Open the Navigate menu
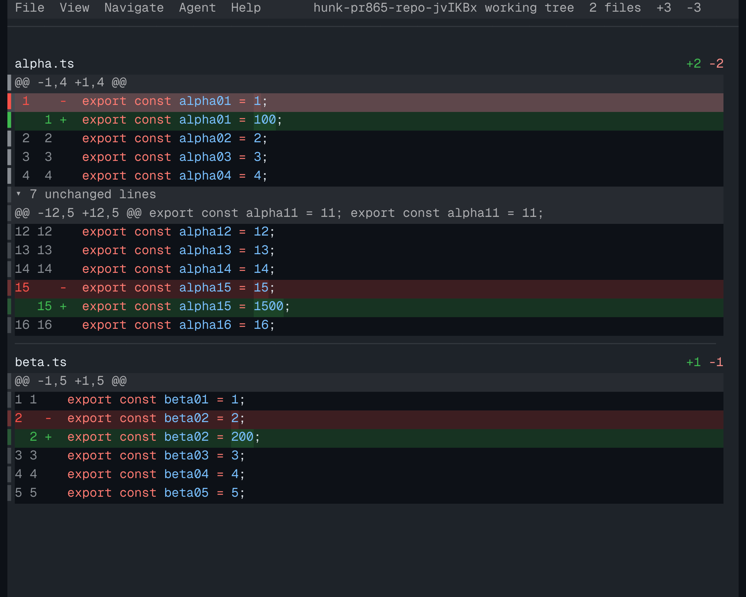Viewport: 746px width, 597px height. (134, 8)
